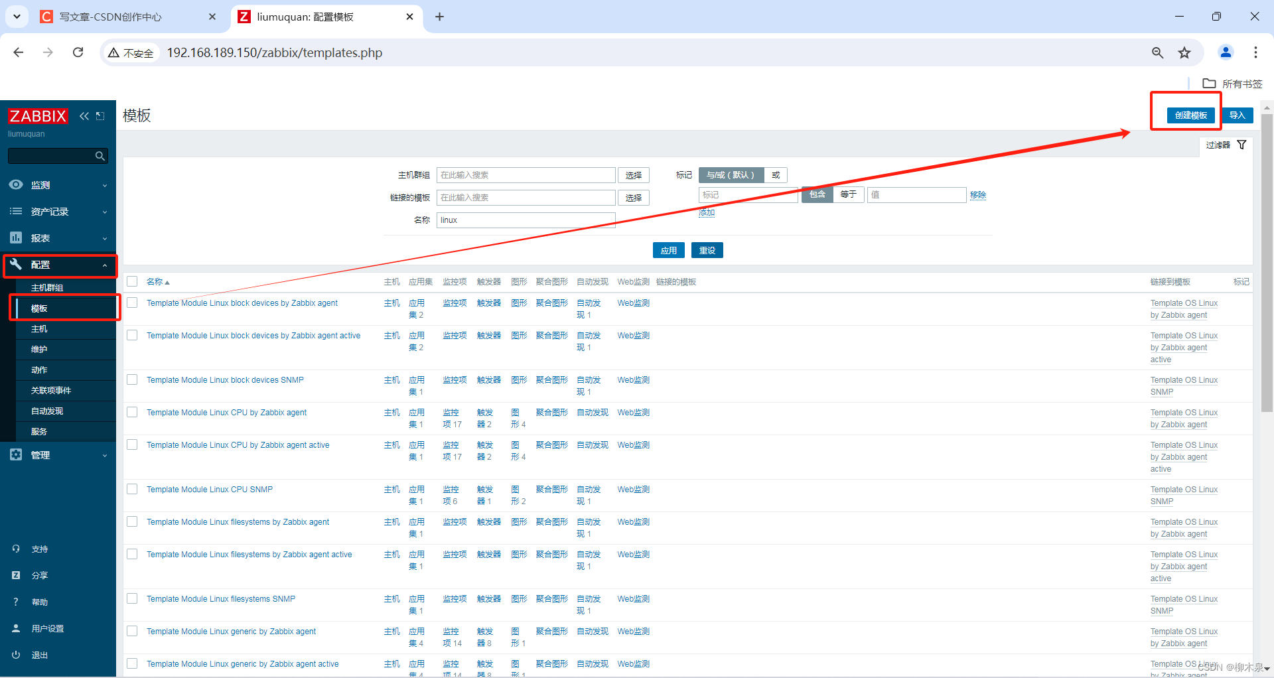Click the 重设 filter button
This screenshot has height=678, width=1274.
coord(707,250)
